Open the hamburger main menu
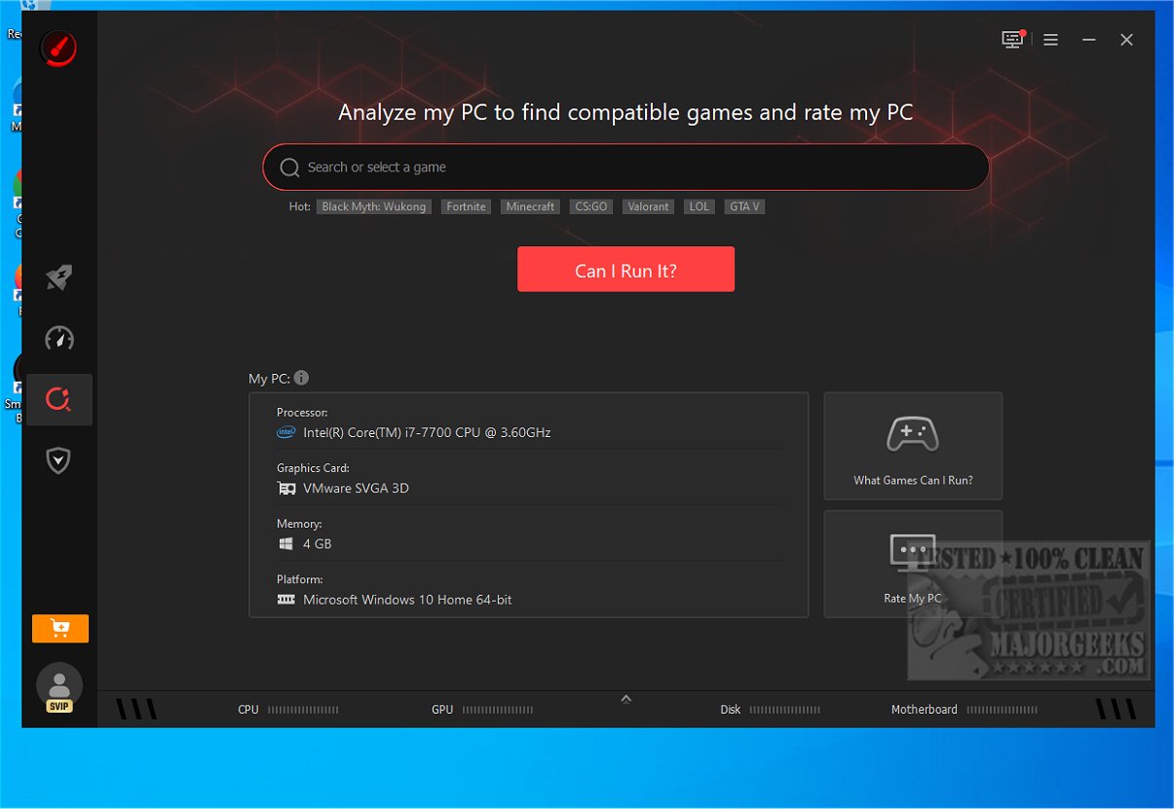Viewport: 1174px width, 809px height. tap(1050, 40)
